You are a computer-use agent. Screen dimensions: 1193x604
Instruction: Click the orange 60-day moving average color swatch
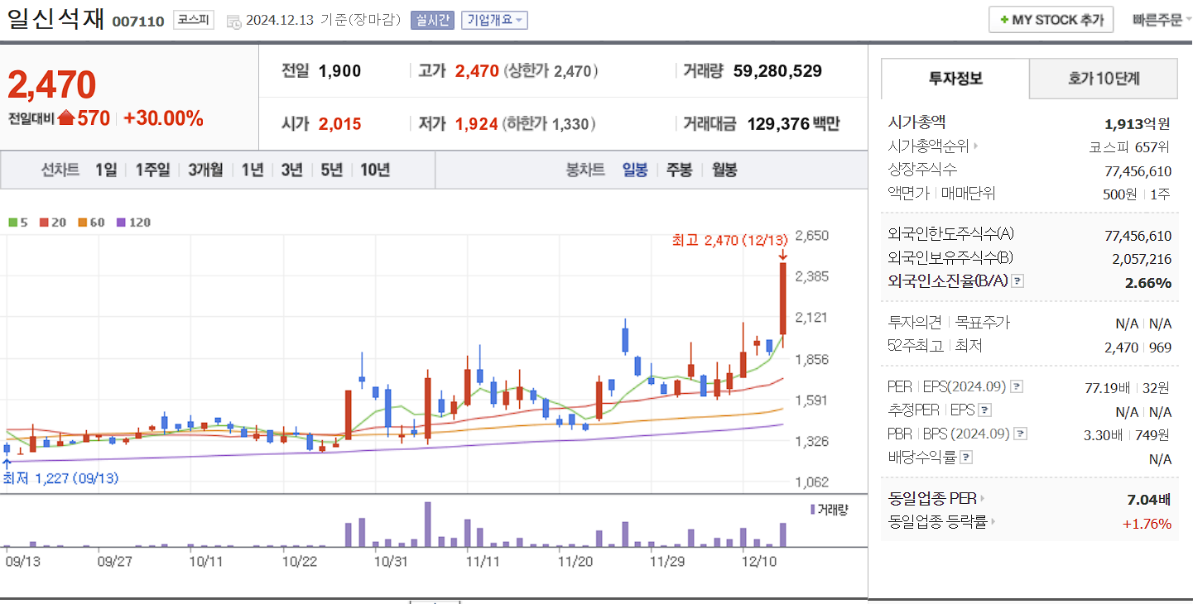tap(83, 223)
